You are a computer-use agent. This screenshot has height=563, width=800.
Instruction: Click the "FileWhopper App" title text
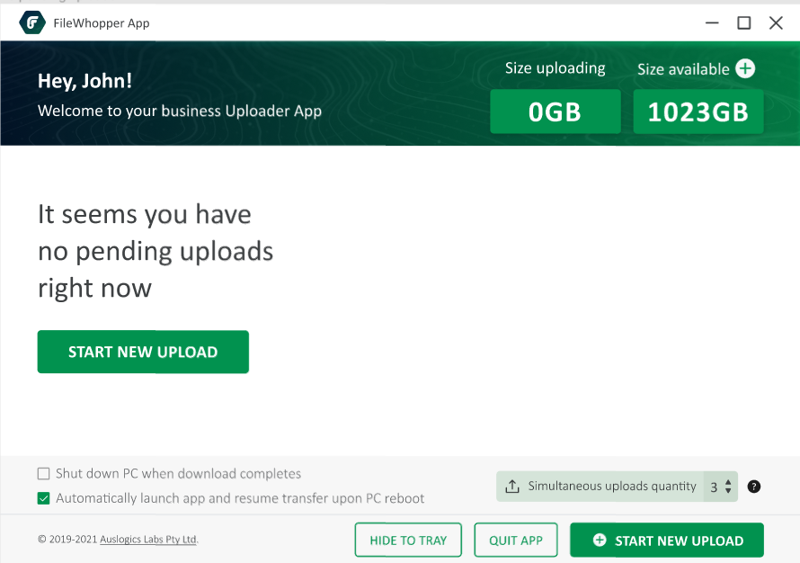click(x=102, y=23)
